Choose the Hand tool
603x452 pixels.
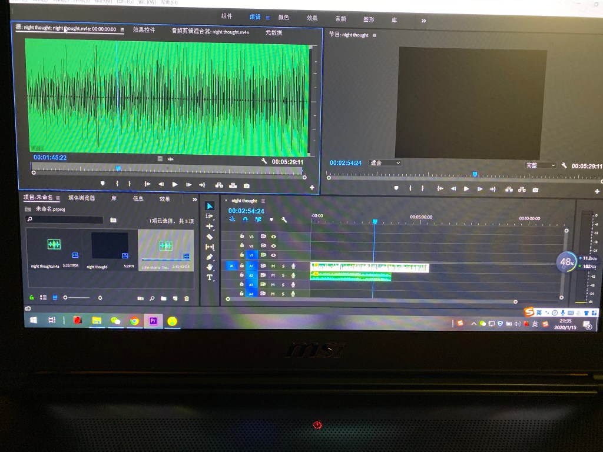tap(210, 267)
